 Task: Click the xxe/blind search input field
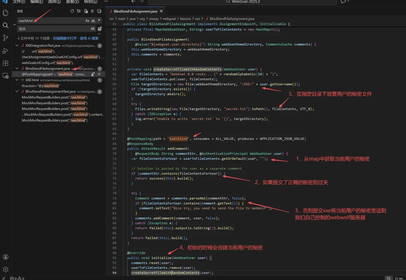pyautogui.click(x=51, y=21)
